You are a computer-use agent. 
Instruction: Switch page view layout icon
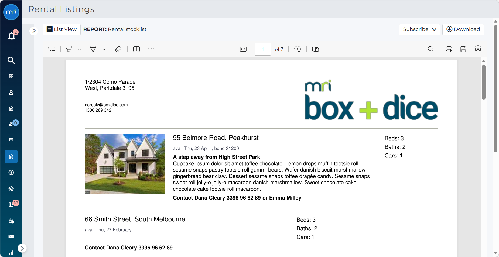pyautogui.click(x=316, y=49)
